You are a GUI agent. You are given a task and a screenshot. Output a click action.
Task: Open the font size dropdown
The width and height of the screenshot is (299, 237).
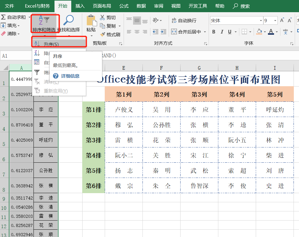pos(275,20)
